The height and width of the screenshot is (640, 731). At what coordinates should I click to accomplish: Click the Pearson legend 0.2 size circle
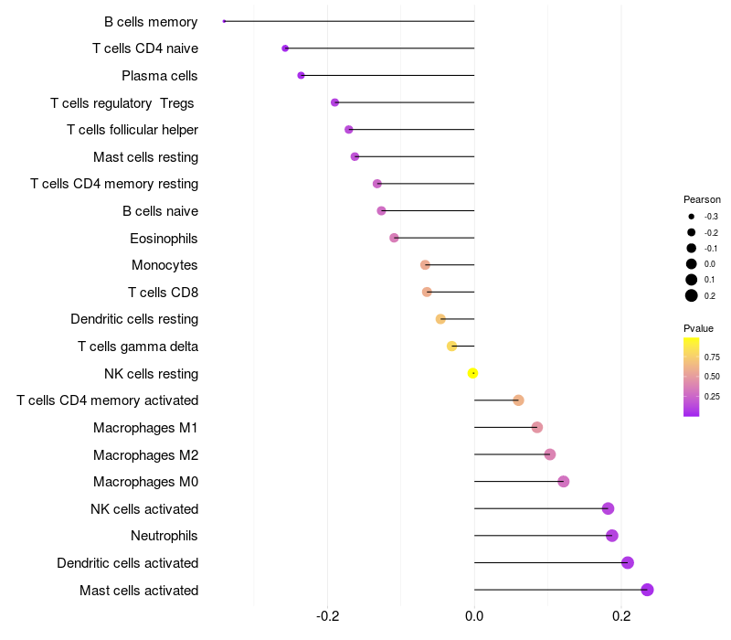coord(692,295)
